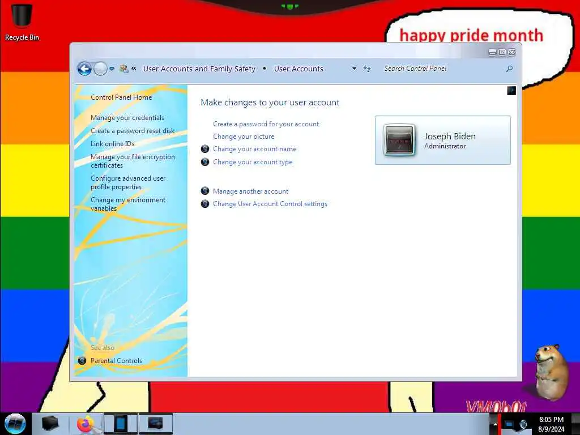
Task: Open Manage your file encryption certificates
Action: coord(133,161)
